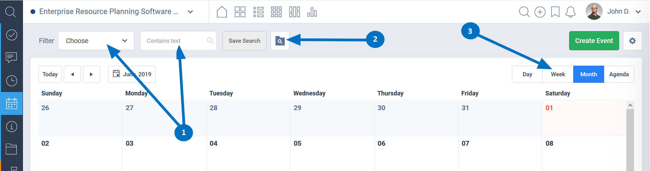Viewport: 650px width, 171px height.
Task: Switch to the Week view
Action: click(x=558, y=74)
